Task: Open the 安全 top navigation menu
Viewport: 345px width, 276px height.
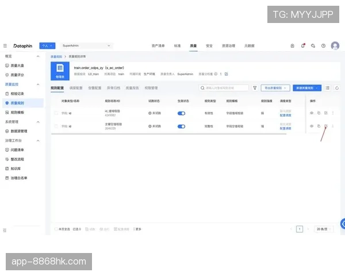Action: (x=209, y=45)
